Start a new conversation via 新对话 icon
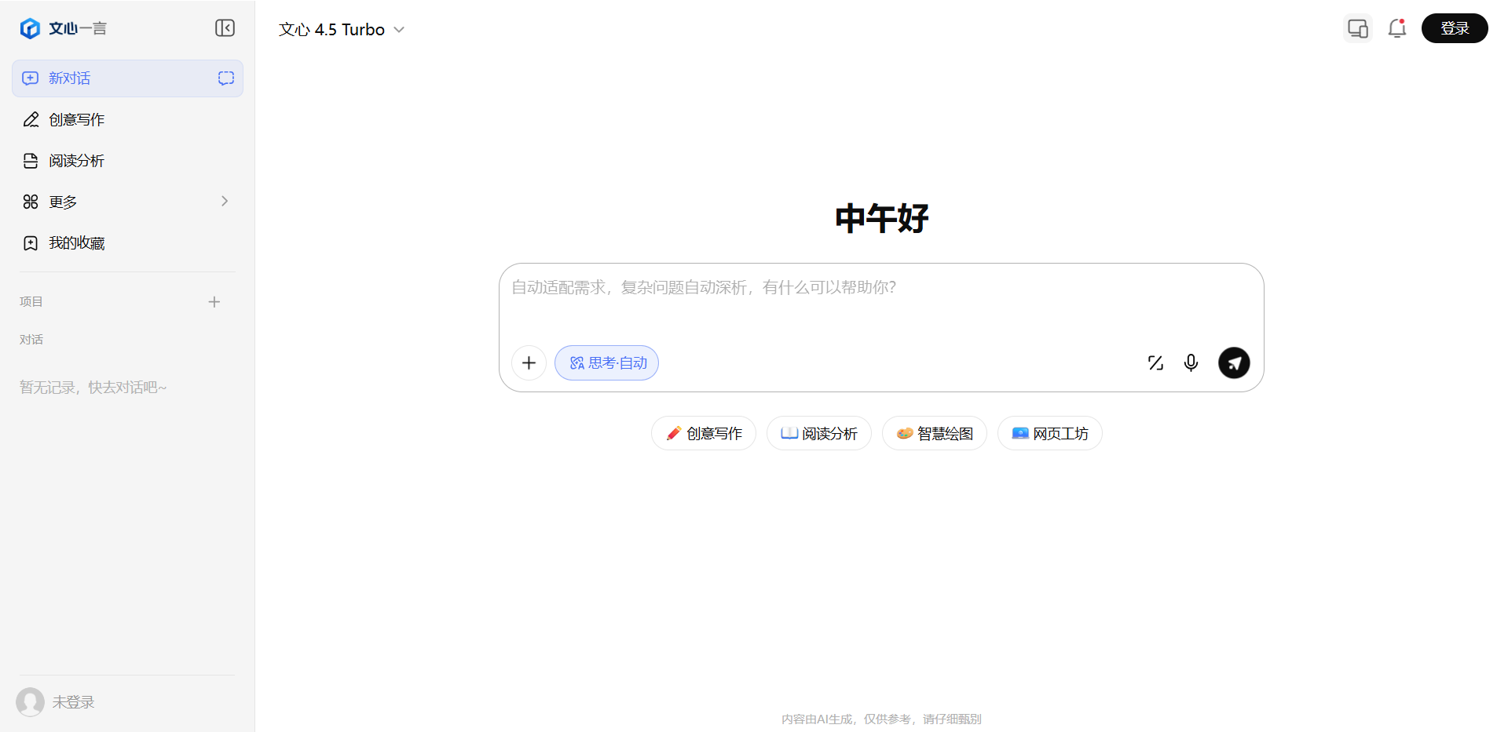 [x=69, y=78]
